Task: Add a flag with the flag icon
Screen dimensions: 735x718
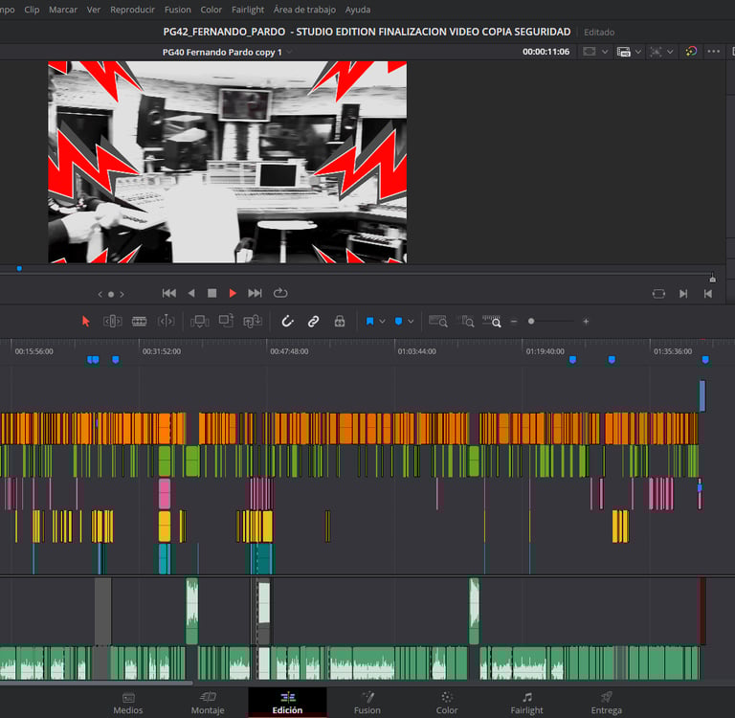Action: (x=369, y=322)
